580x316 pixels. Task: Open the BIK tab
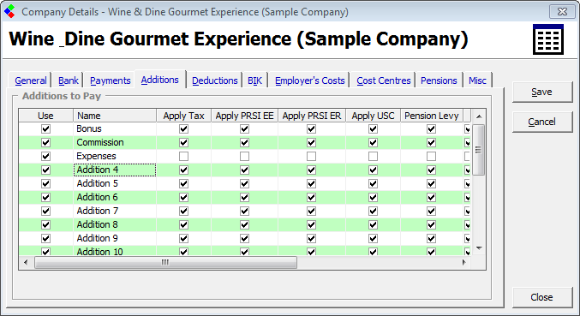254,80
